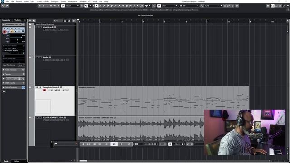The width and height of the screenshot is (290, 163).
Task: Click the Add Track plus icon
Action: [x=30, y=21]
